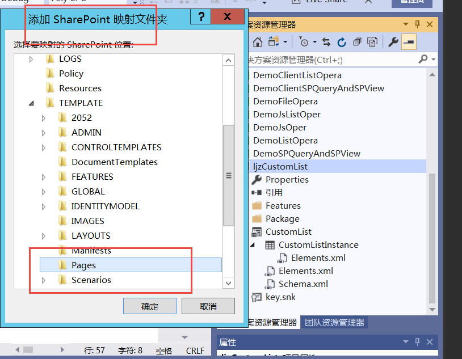462x359 pixels.
Task: Open the Properties panel options dropdown
Action: coord(406,341)
